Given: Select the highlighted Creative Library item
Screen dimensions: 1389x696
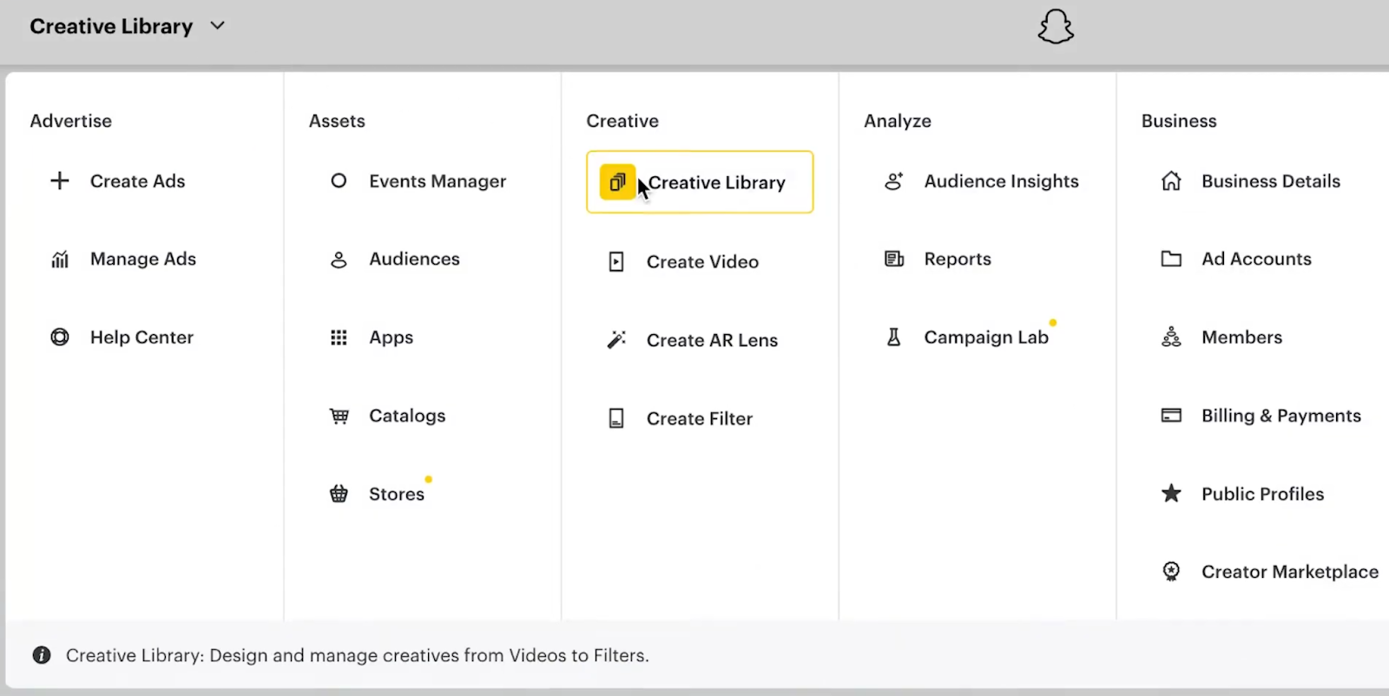Looking at the screenshot, I should coord(700,182).
